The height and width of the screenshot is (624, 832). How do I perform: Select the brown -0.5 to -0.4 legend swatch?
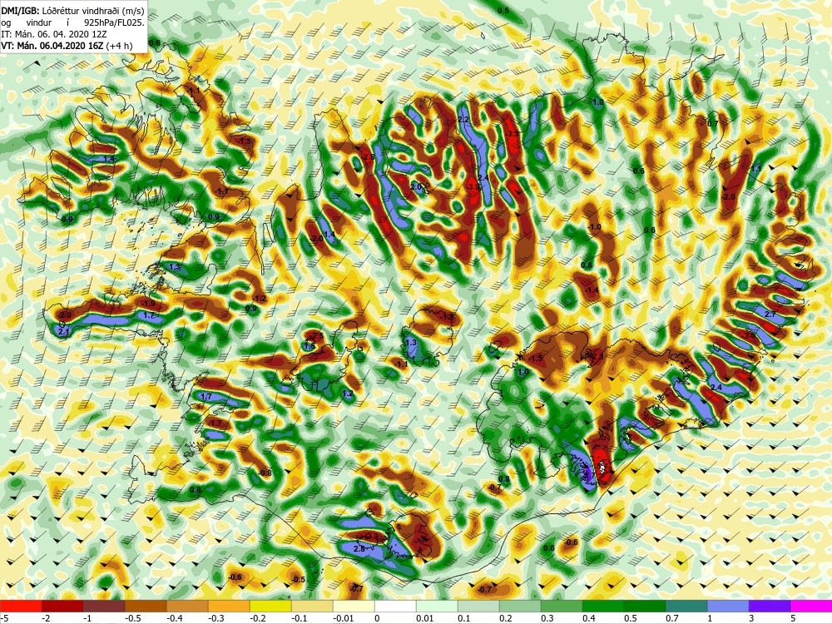pos(146,606)
